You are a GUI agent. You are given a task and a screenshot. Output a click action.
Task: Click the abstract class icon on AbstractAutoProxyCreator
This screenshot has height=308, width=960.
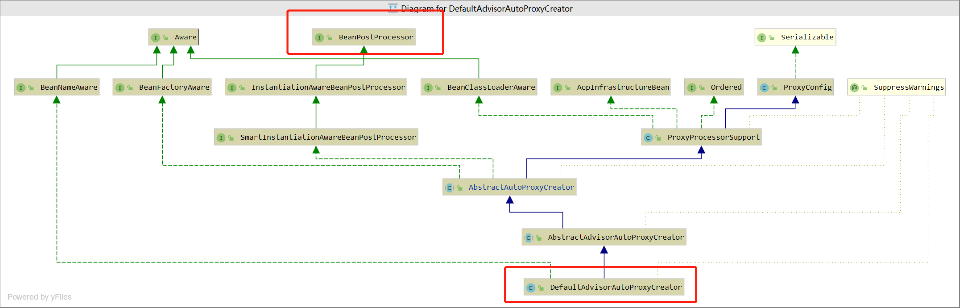(x=449, y=188)
